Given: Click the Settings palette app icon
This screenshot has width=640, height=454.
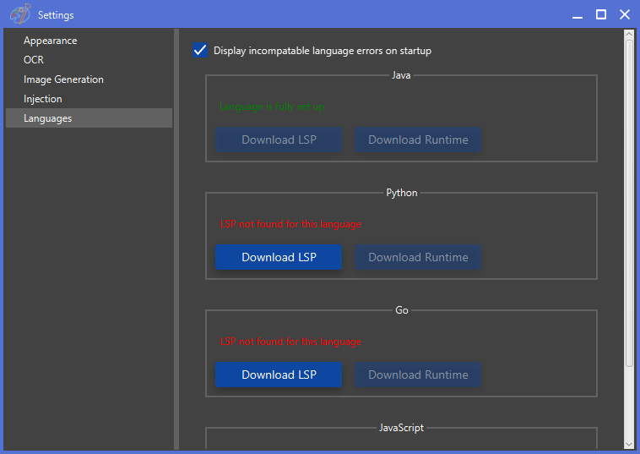Looking at the screenshot, I should [x=20, y=14].
